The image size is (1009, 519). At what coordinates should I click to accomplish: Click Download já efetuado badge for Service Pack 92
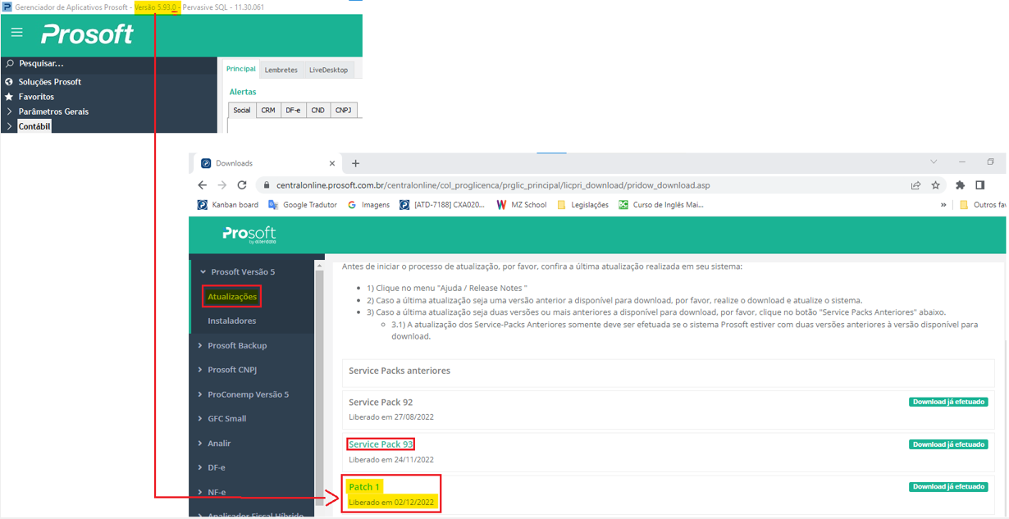coord(948,402)
